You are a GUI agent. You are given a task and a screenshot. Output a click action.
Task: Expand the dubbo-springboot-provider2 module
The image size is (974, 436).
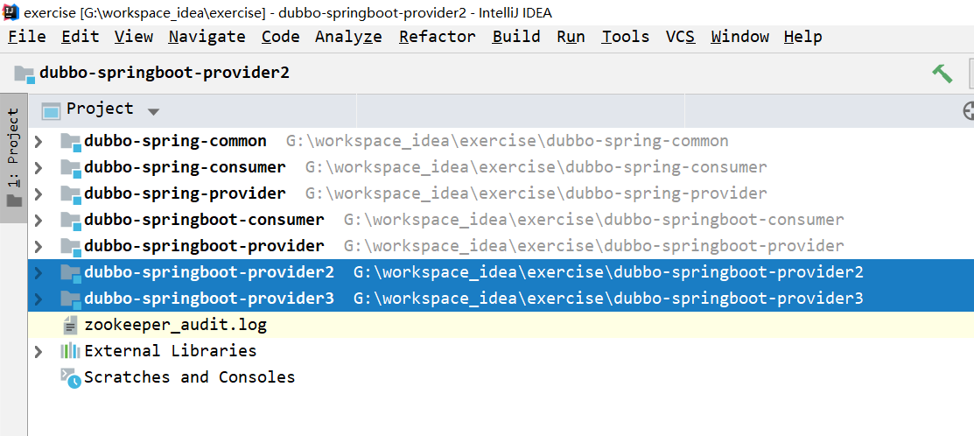39,272
